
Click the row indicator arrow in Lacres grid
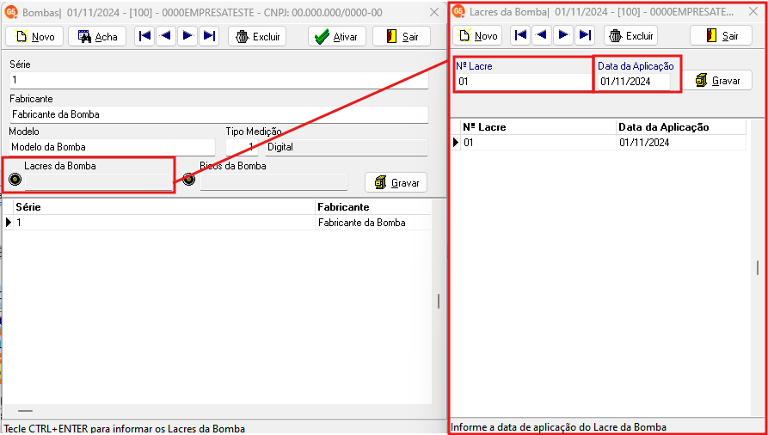click(x=456, y=143)
